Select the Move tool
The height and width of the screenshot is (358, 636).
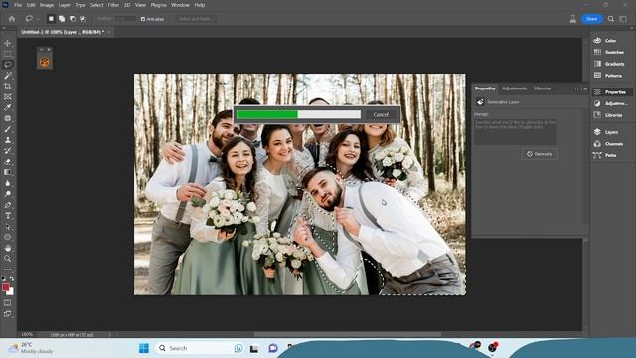click(8, 43)
